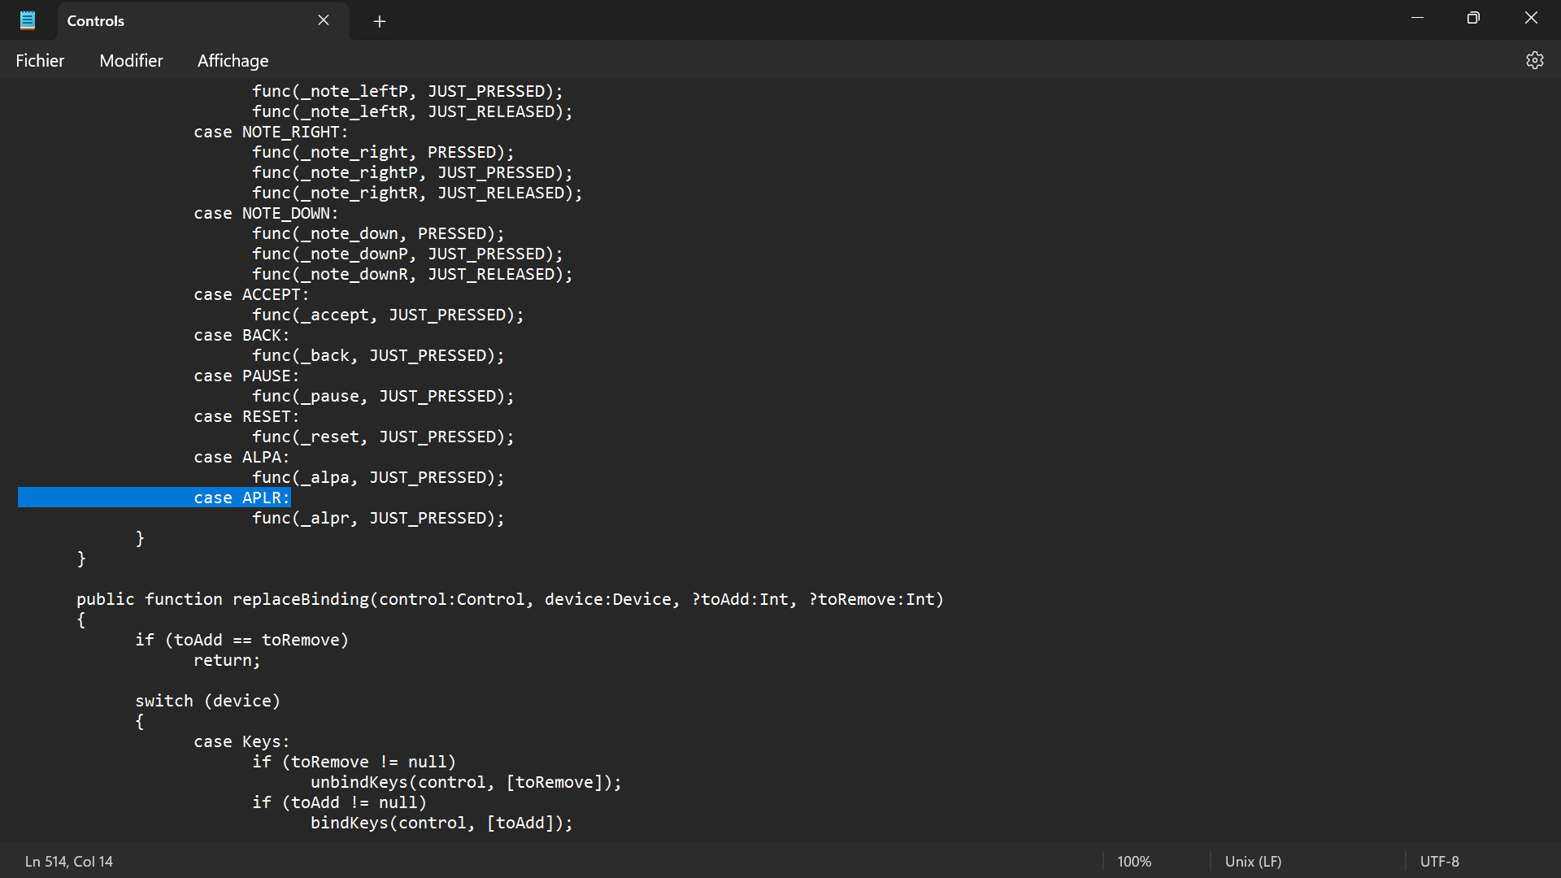
Task: Click the Unix (LF) line-ending indicator
Action: (x=1253, y=861)
